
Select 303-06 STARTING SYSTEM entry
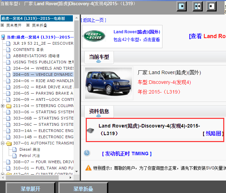(x=43, y=112)
